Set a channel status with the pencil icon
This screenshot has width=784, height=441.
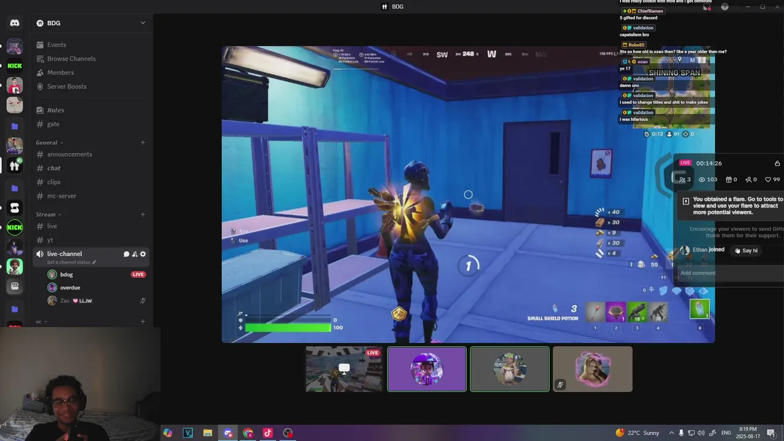(94, 262)
